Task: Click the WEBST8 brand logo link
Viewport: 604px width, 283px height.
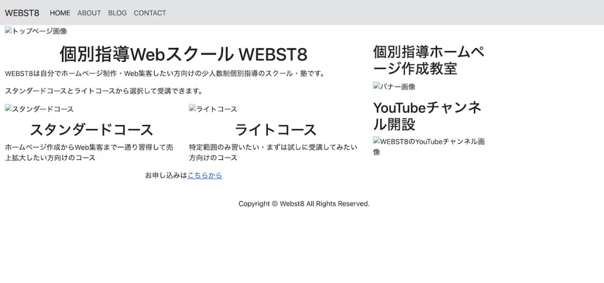Action: (x=22, y=13)
